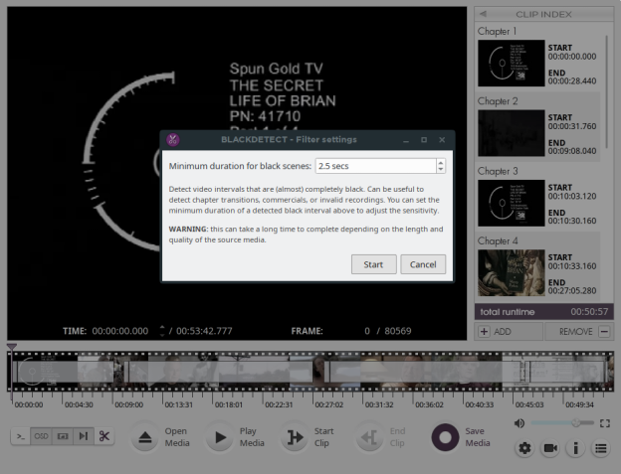Click the Save Media disc icon
Screen dimensions: 621x474
445,437
